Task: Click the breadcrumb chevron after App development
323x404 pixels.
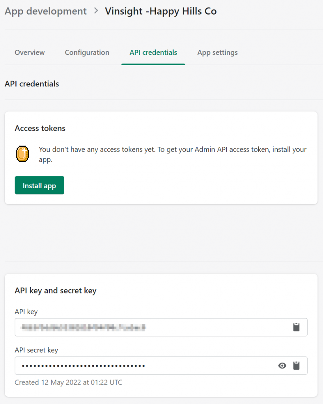Action: [95, 11]
